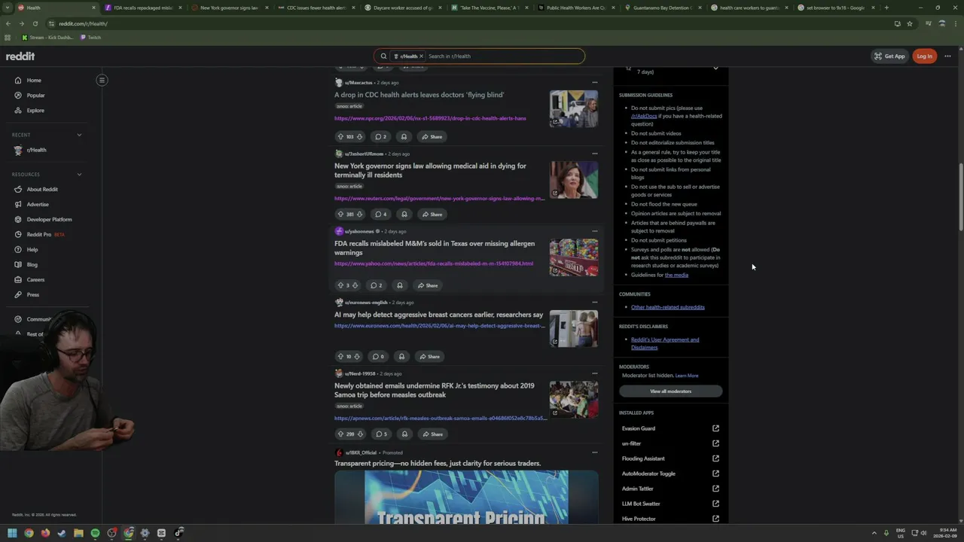Open external link icon for LLM Bot Swatter
This screenshot has width=964, height=542.
click(x=715, y=504)
